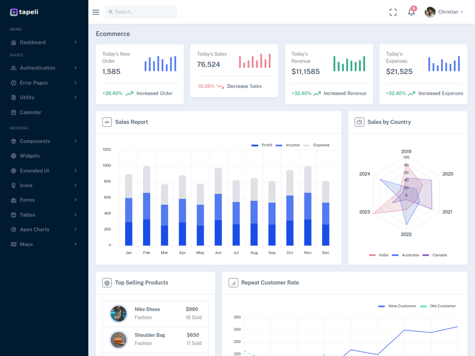Click Maps icon in sidebar
Screen dimensions: 475x356
pos(14,244)
